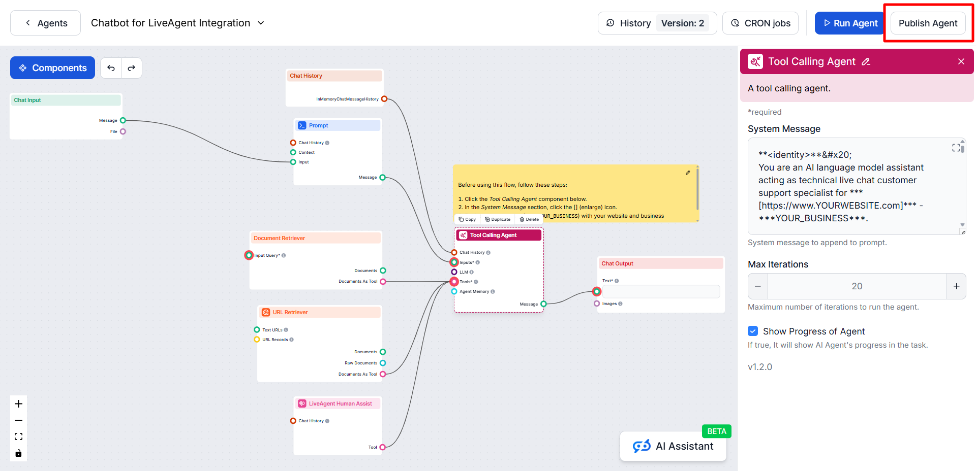The width and height of the screenshot is (976, 471).
Task: Edit the yellow note with pencil icon
Action: coord(688,173)
